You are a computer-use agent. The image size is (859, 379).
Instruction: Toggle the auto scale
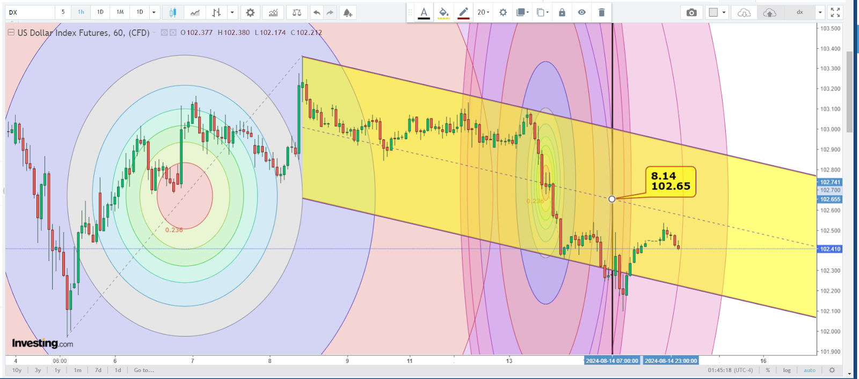[810, 370]
